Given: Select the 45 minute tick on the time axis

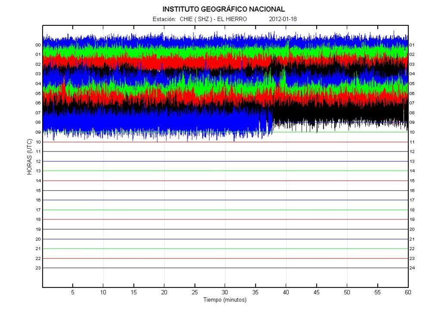Looking at the screenshot, I should (317, 293).
